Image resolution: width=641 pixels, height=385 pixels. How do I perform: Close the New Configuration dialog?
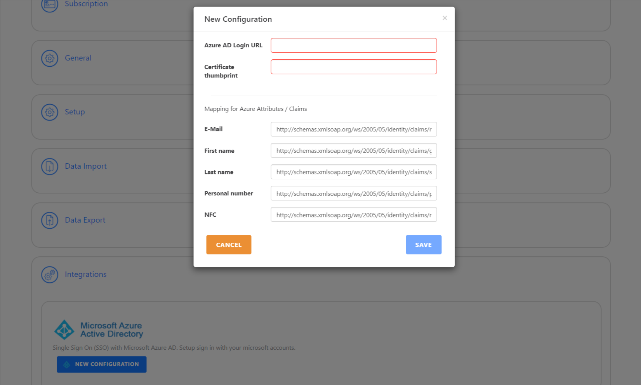445,18
